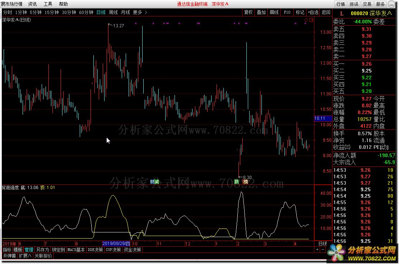Expand the 扩展∧ panel

click(25, 256)
